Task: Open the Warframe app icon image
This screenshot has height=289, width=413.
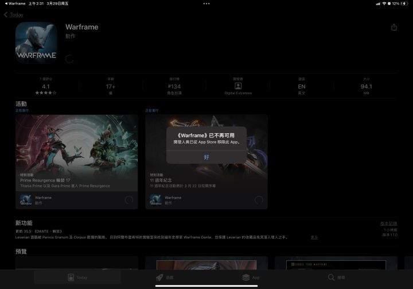Action: pyautogui.click(x=36, y=43)
